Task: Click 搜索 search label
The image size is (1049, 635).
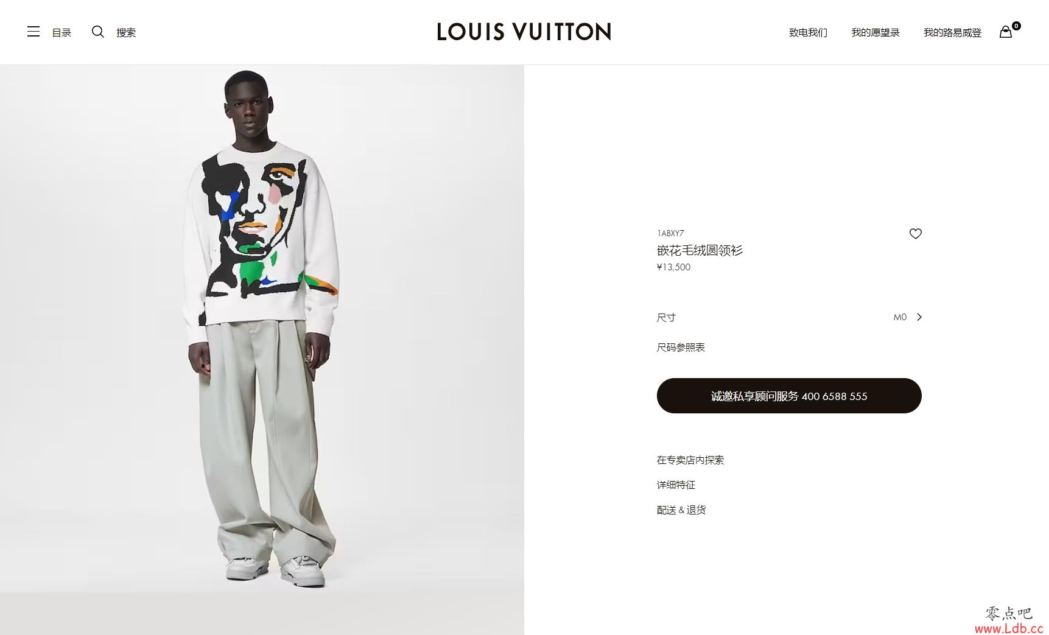Action: coord(126,32)
